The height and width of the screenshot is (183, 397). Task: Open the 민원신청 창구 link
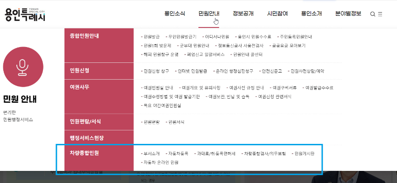pyautogui.click(x=156, y=71)
